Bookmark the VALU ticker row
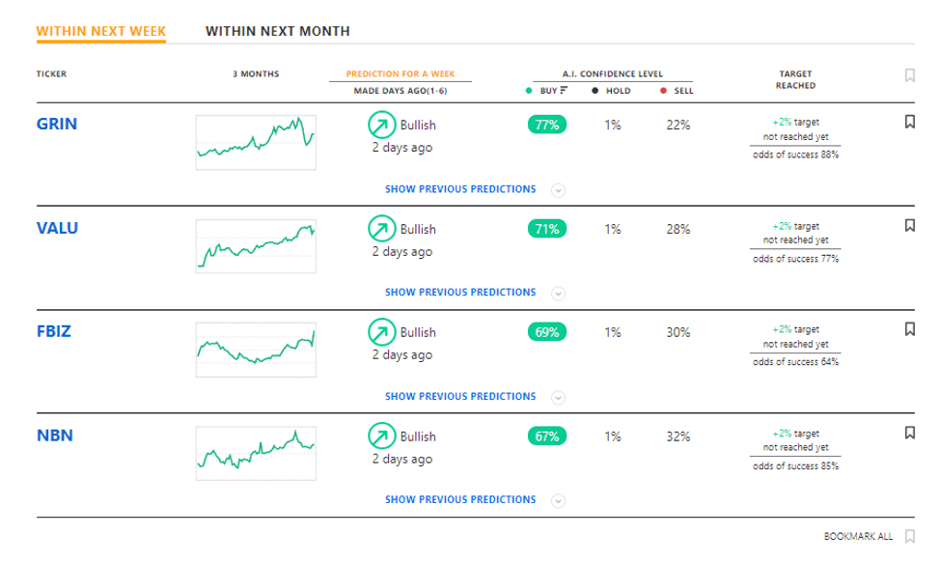940x563 pixels. [x=909, y=226]
